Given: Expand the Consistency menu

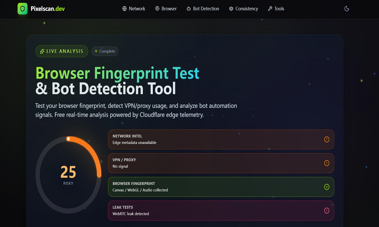Looking at the screenshot, I should click(x=244, y=9).
